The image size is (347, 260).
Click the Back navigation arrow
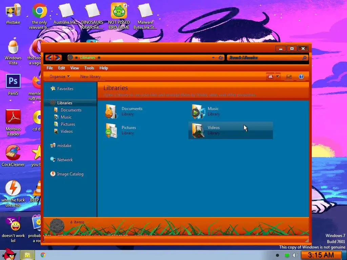point(49,58)
